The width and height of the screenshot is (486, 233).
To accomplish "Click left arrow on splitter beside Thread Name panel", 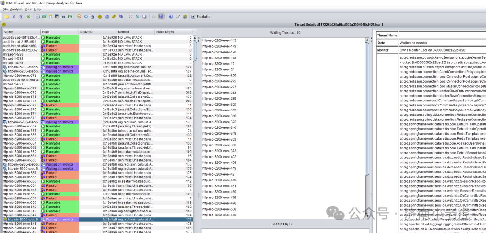I will click(371, 39).
